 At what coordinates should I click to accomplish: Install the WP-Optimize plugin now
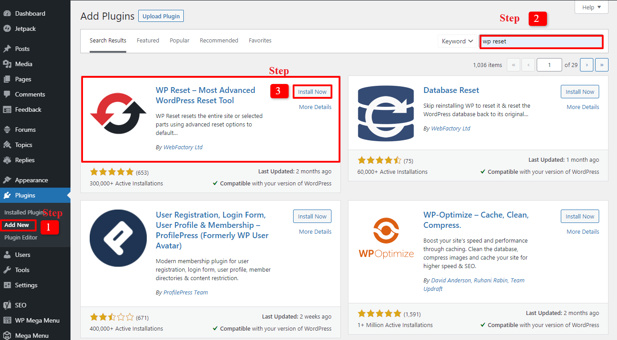[580, 216]
